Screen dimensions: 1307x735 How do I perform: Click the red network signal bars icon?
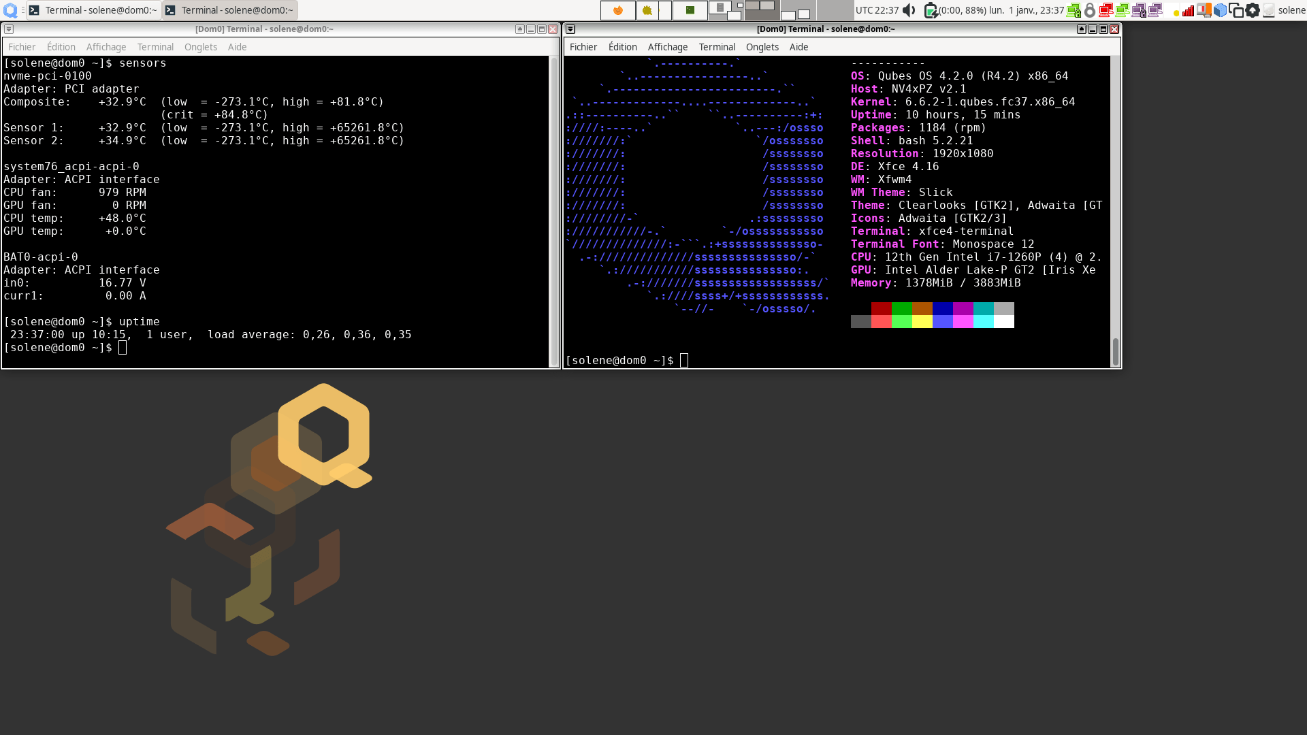[1188, 10]
